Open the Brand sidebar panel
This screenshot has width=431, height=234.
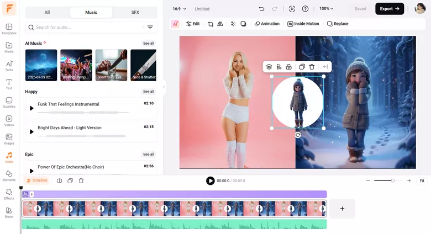[x=9, y=213]
